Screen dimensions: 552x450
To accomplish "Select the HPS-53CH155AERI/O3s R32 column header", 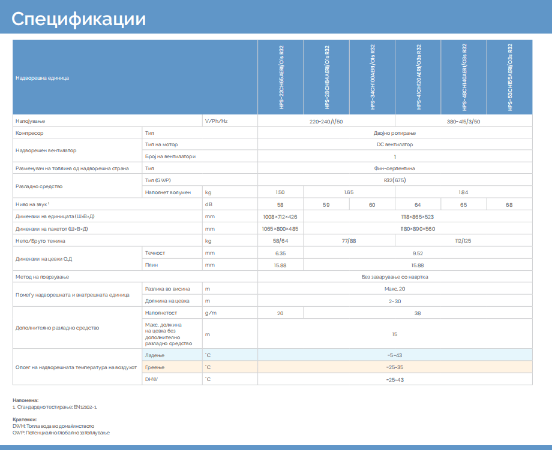I will [509, 77].
